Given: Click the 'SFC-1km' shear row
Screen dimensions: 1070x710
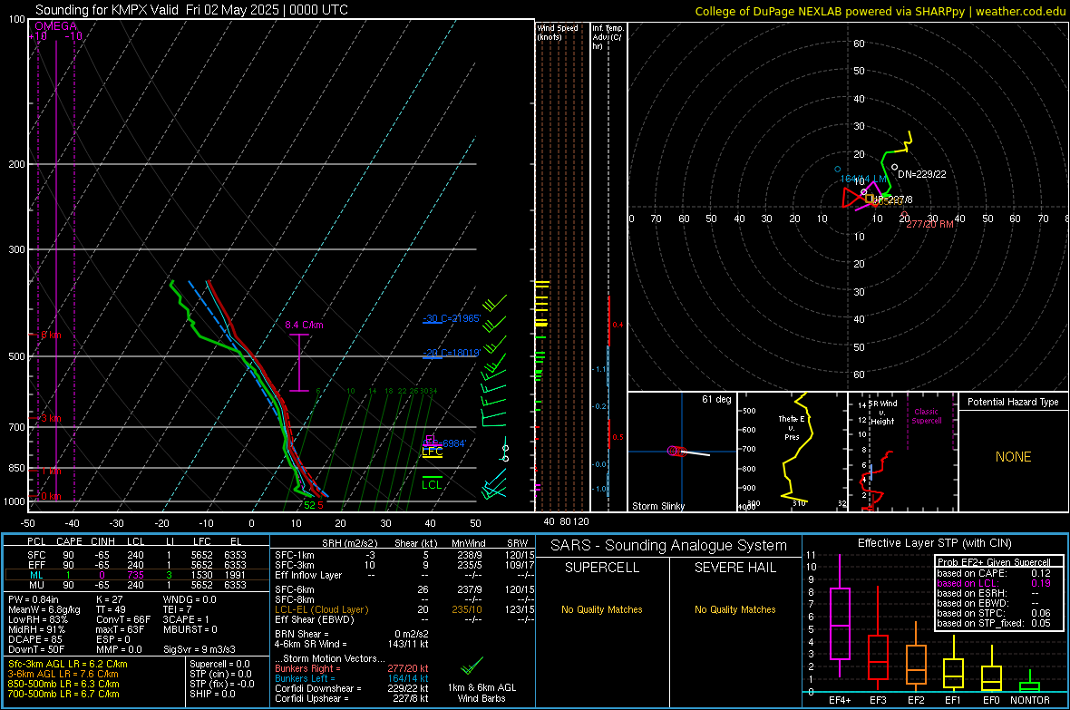Looking at the screenshot, I should (x=404, y=555).
